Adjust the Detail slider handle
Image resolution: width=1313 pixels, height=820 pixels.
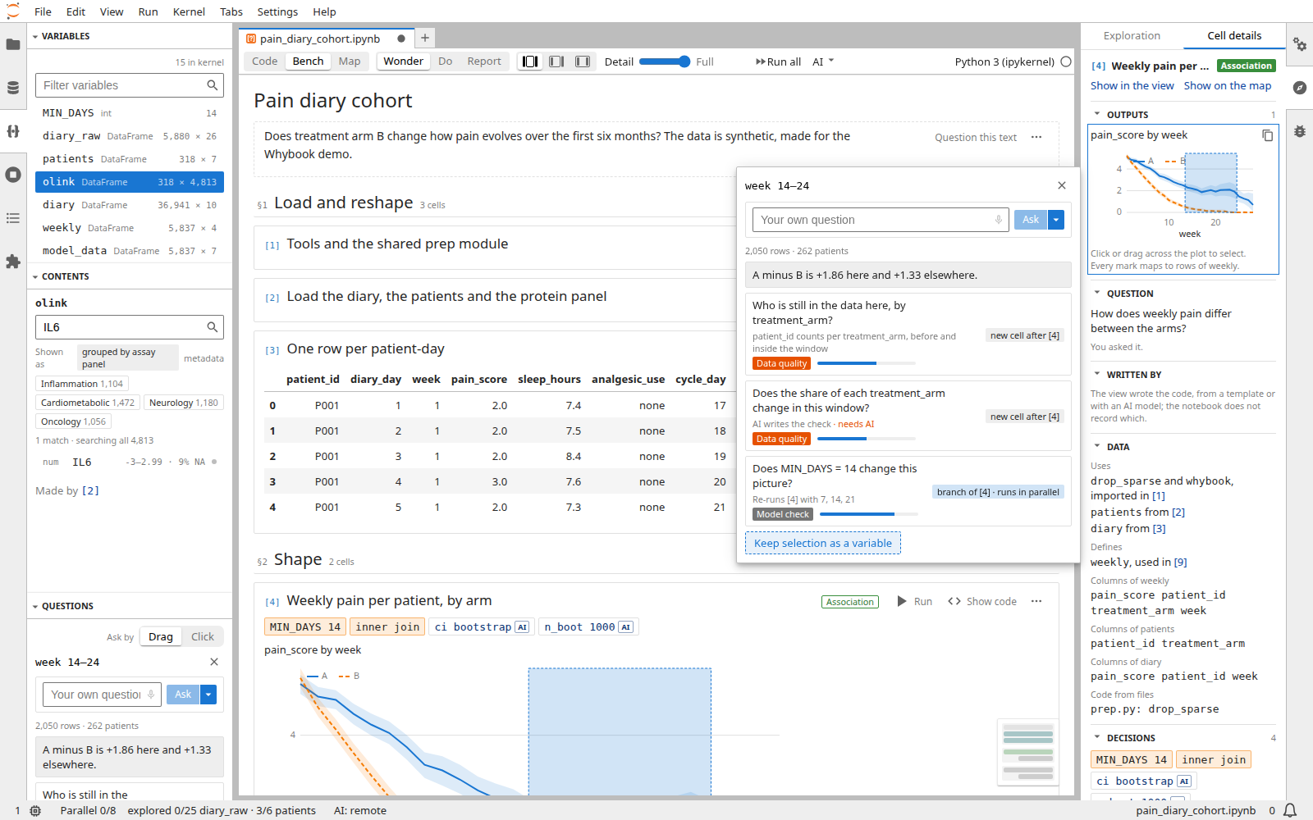(684, 61)
